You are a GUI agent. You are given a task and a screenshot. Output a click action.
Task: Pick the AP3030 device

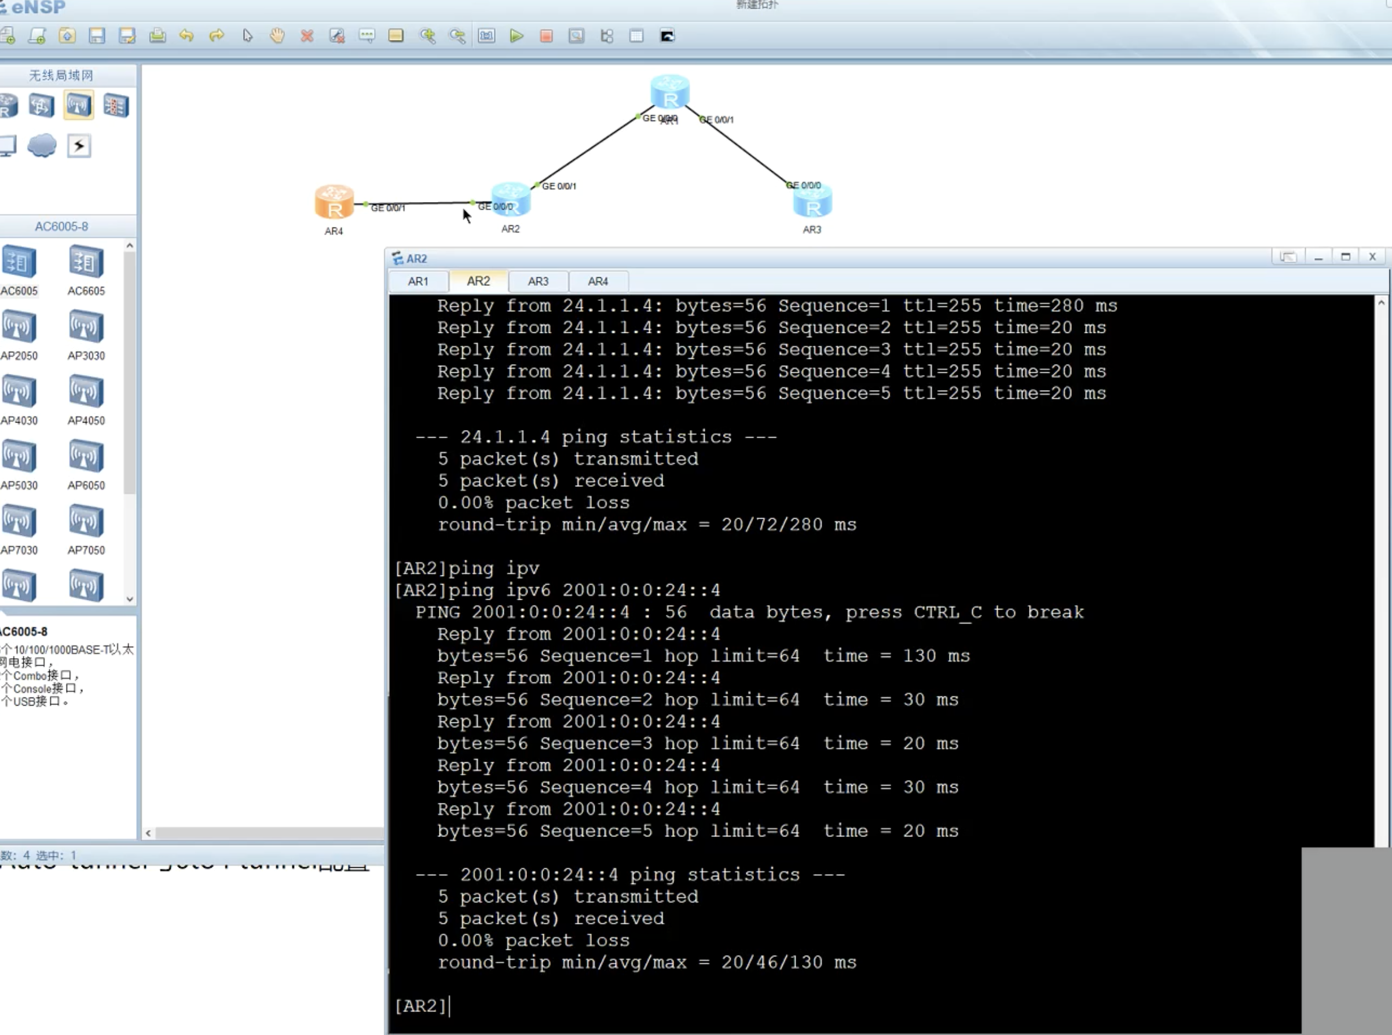[86, 335]
